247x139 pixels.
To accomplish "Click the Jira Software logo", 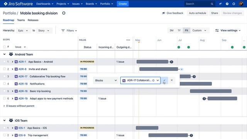I will pyautogui.click(x=18, y=4).
